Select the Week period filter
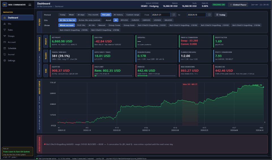272x160 pixels. pos(71,15)
